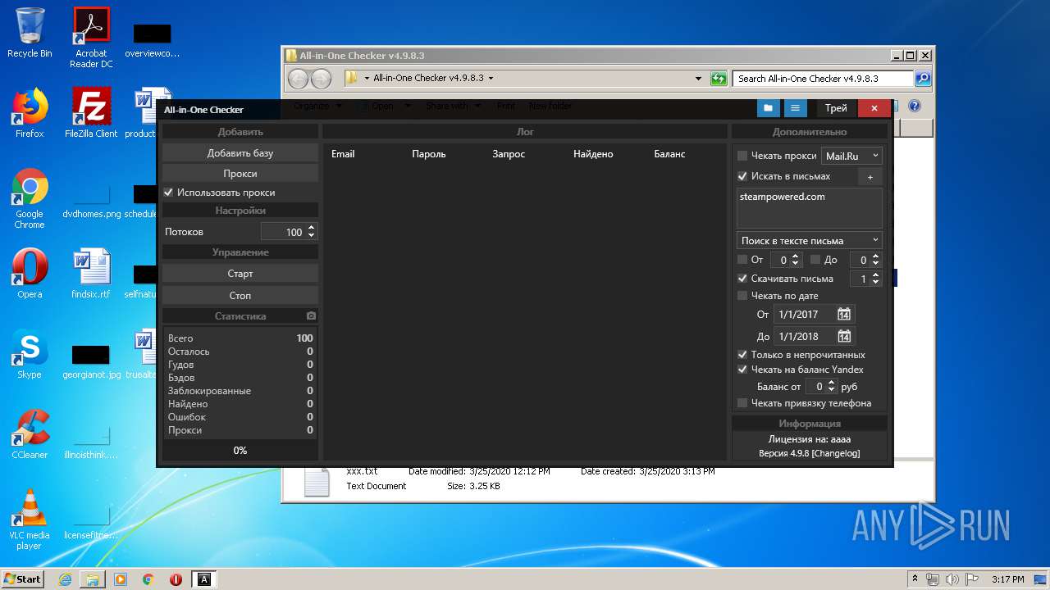Click the Explorer search box field
The width and height of the screenshot is (1050, 590).
coord(823,79)
